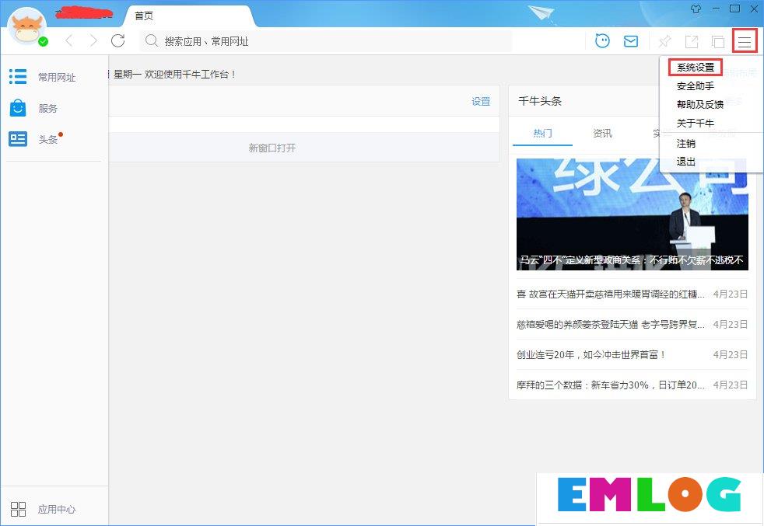Switch to the 资讯 news tab

tap(602, 133)
